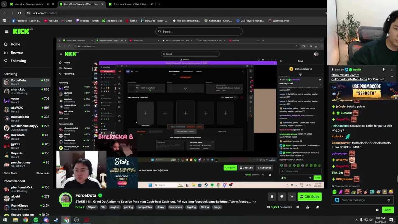
Task: Open peachybunny channel in sidebar
Action: click(x=26, y=164)
